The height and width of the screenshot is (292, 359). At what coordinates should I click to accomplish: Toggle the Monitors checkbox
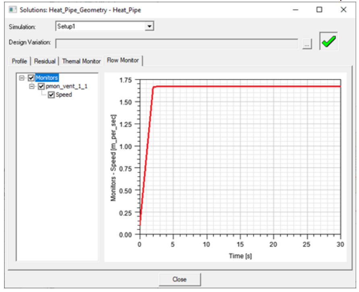point(31,78)
